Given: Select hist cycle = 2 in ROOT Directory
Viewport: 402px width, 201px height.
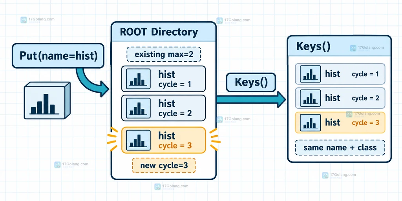Looking at the screenshot, I should pos(163,108).
